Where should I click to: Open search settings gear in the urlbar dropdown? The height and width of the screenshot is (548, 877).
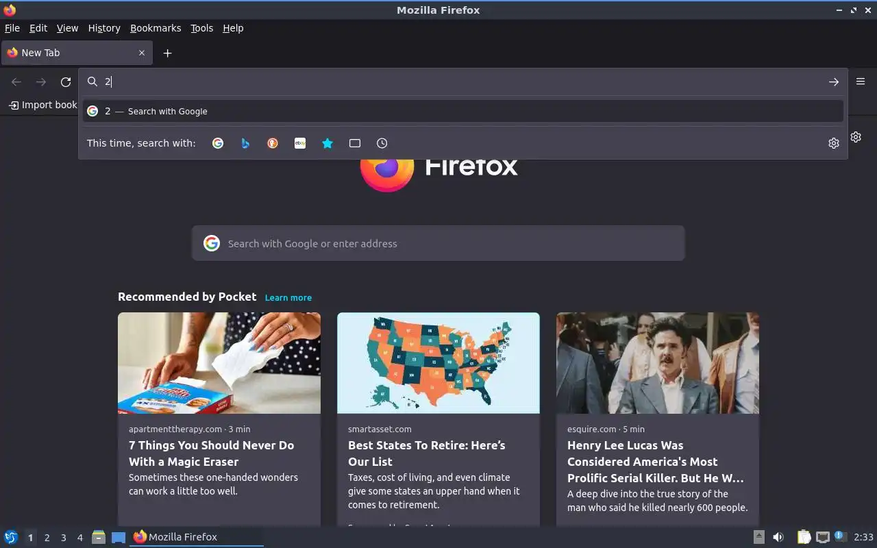[x=834, y=143]
